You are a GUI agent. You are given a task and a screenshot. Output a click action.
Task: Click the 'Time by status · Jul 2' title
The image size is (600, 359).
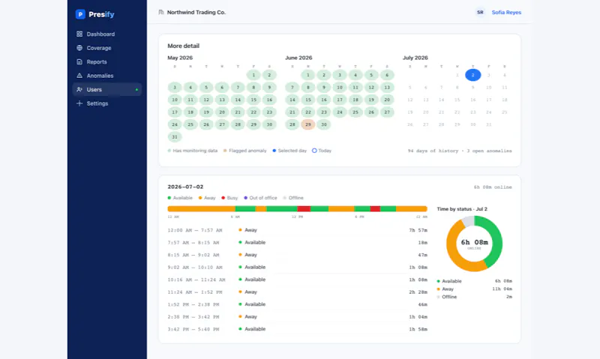coord(462,209)
